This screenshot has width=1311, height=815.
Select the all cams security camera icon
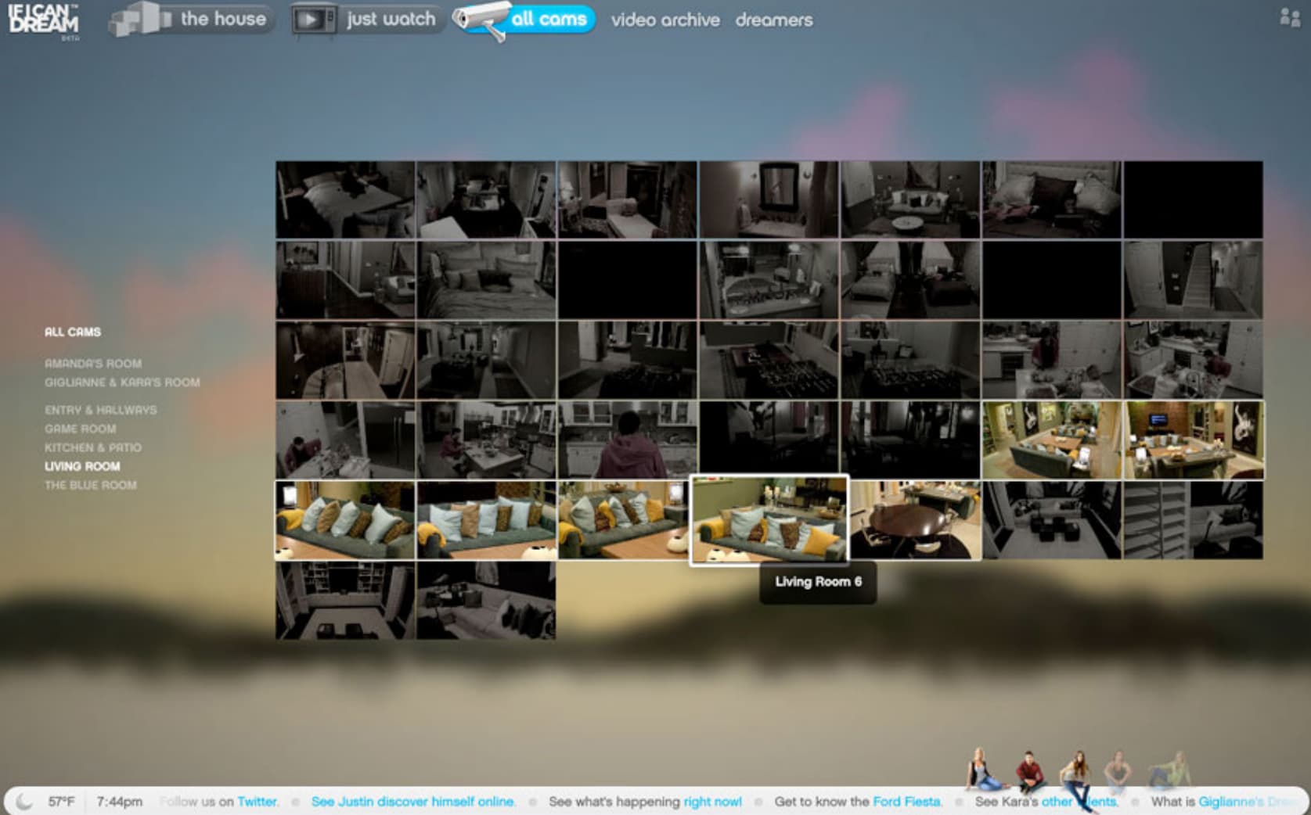click(481, 20)
